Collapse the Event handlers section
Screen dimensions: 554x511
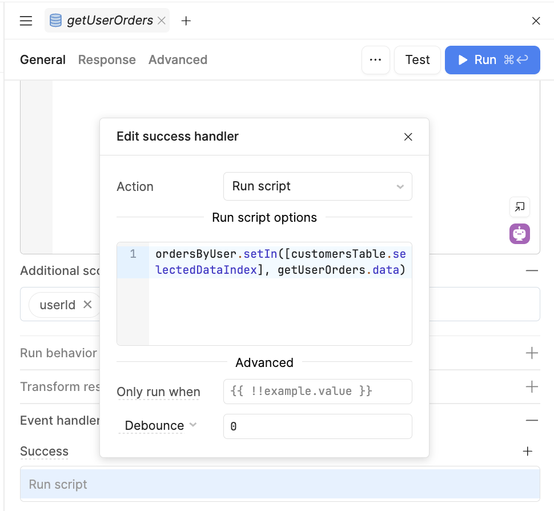coord(532,421)
